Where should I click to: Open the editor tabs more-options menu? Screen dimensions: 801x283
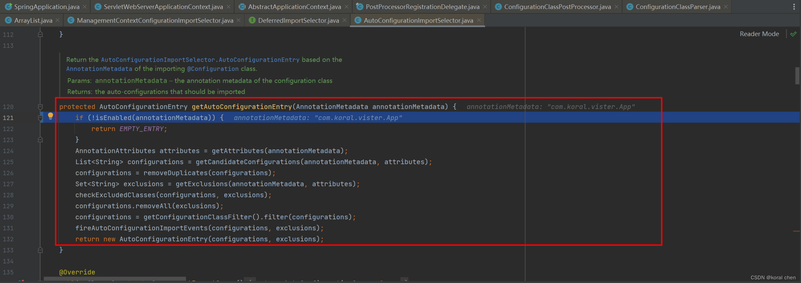point(794,7)
